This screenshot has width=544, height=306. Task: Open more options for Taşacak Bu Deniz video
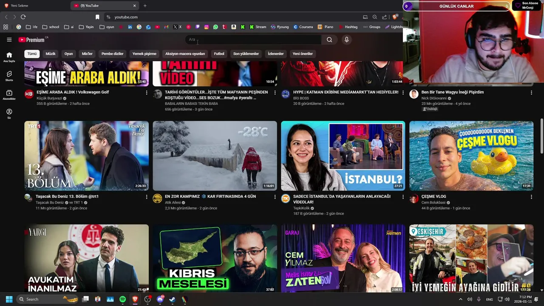coord(147,197)
